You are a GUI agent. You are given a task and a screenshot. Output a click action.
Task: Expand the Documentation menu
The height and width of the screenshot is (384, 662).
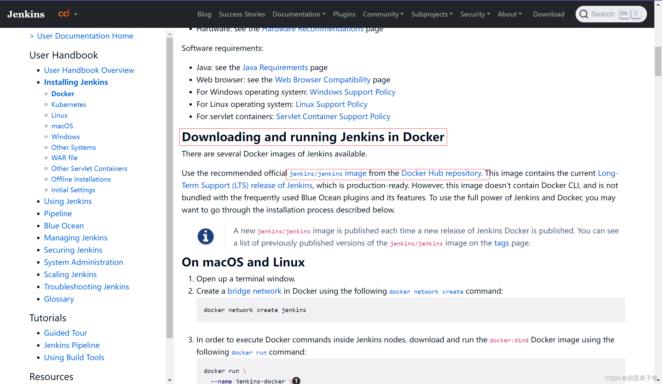pos(299,14)
